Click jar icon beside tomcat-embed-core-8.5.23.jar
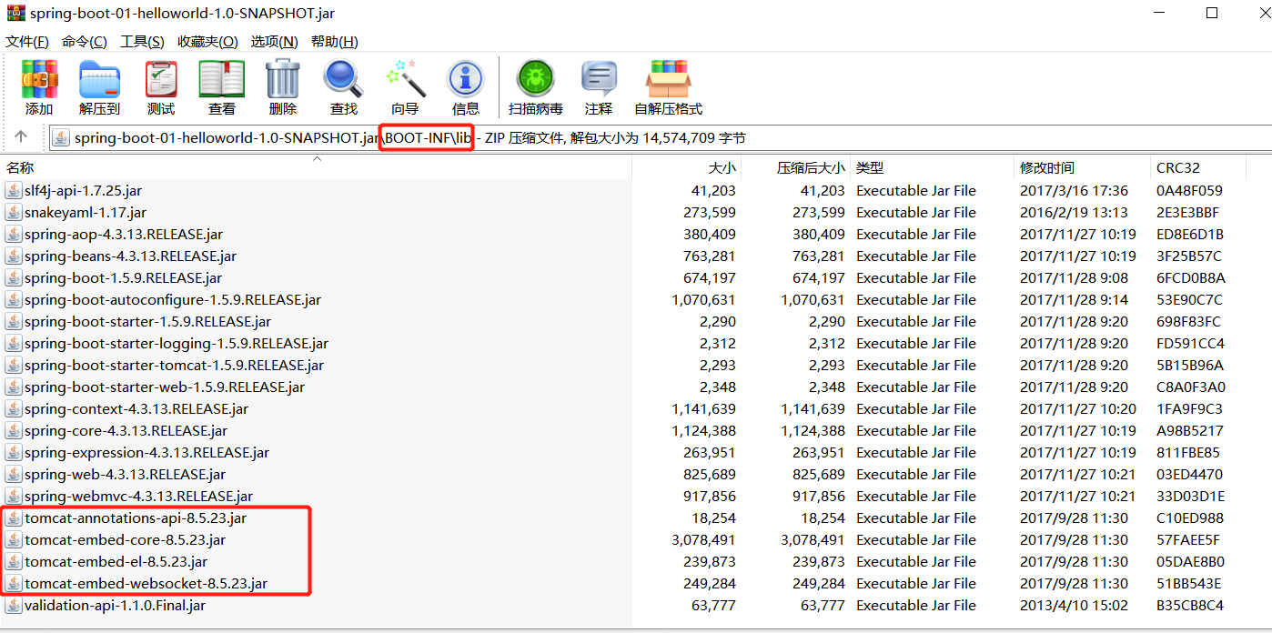The image size is (1272, 633). (x=13, y=540)
